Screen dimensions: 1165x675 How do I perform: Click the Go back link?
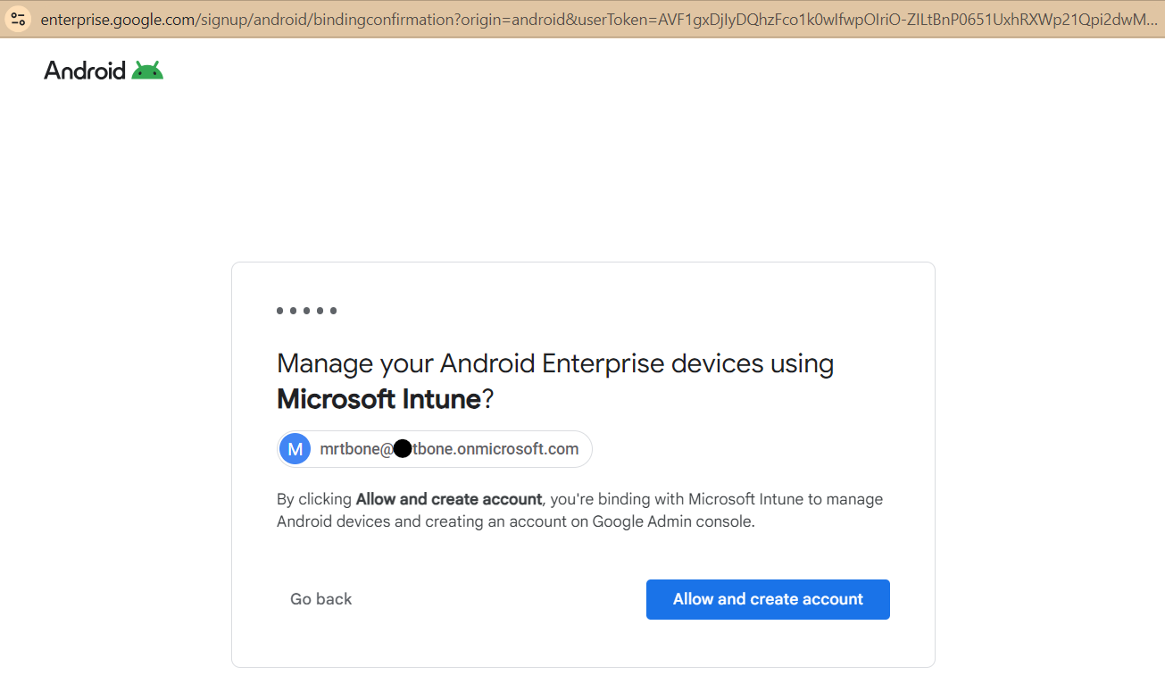(x=320, y=598)
